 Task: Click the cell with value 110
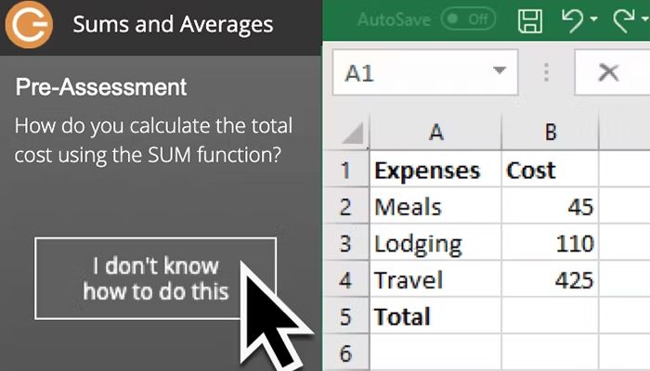[x=550, y=243]
